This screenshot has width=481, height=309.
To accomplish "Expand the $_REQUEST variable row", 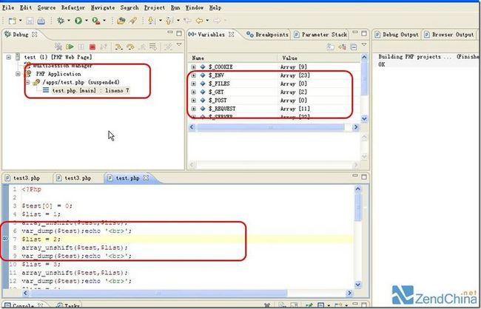I will (x=194, y=109).
